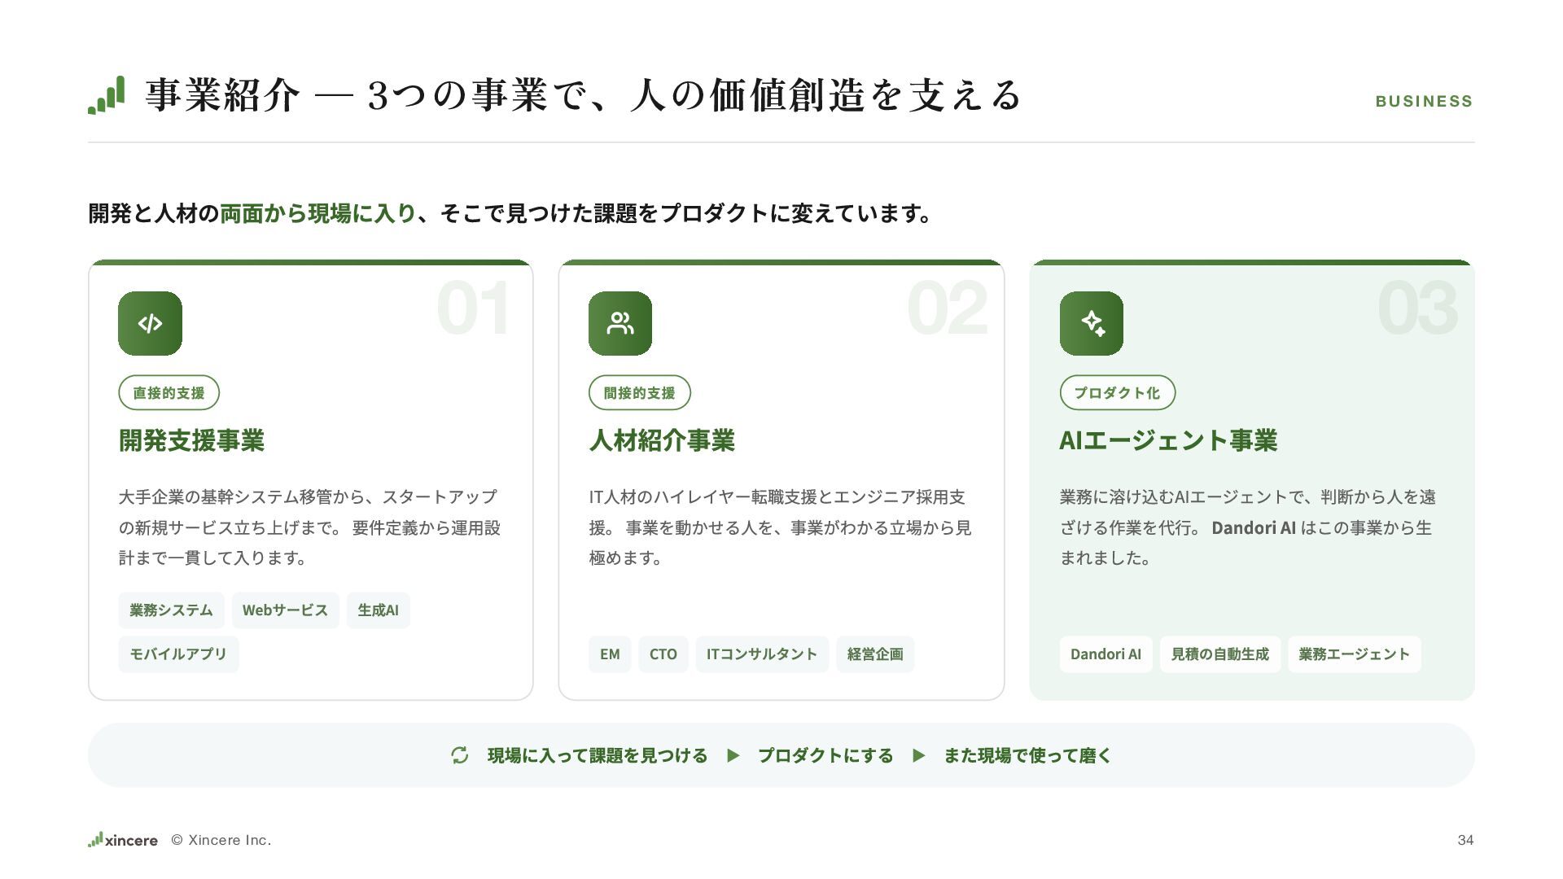Screen dimensions: 1563x879
Task: Click the page number 34
Action: (x=1465, y=840)
